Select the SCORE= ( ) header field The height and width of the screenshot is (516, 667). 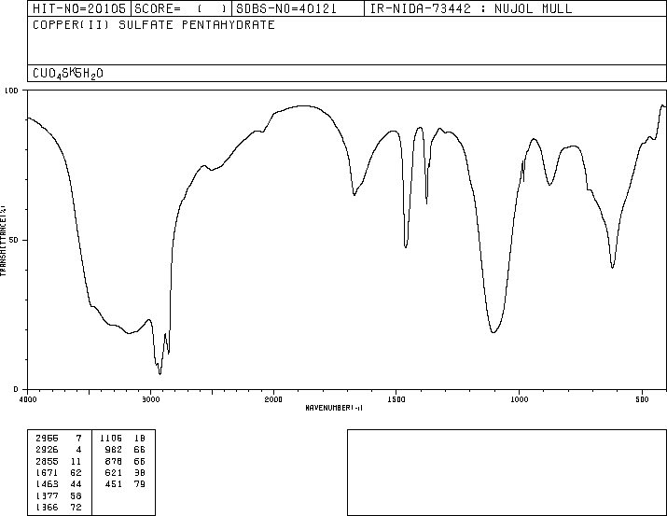click(x=181, y=8)
